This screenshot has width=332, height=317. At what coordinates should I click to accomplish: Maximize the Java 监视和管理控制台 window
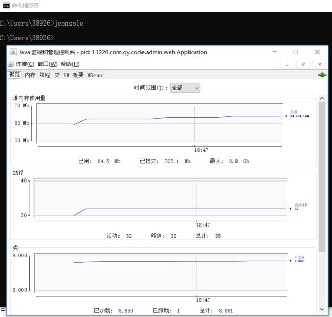coord(296,52)
